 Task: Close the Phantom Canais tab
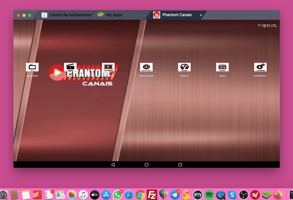click(x=201, y=15)
